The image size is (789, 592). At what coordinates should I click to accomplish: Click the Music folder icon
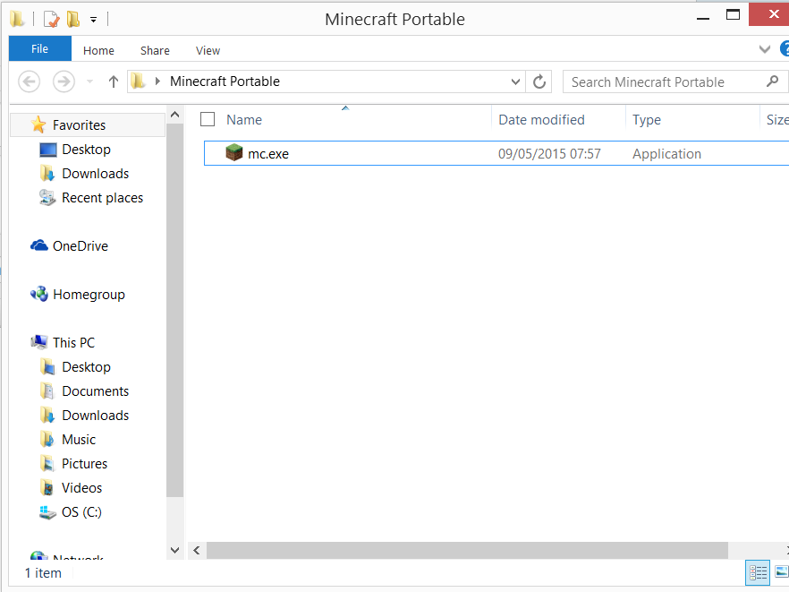pos(47,440)
